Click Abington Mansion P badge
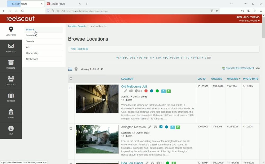 [178, 127]
